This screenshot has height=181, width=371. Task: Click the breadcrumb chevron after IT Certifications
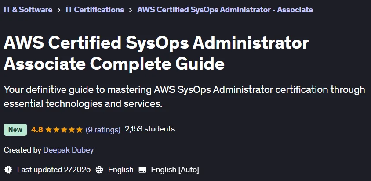pos(131,10)
